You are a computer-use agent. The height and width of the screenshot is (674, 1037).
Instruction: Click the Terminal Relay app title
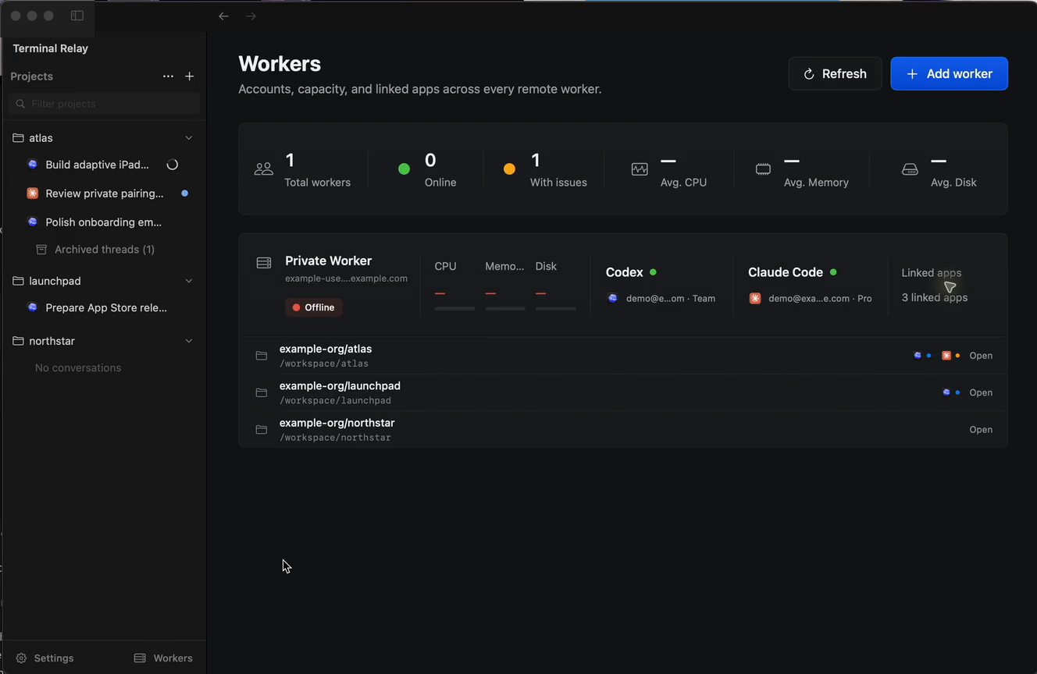pyautogui.click(x=50, y=48)
